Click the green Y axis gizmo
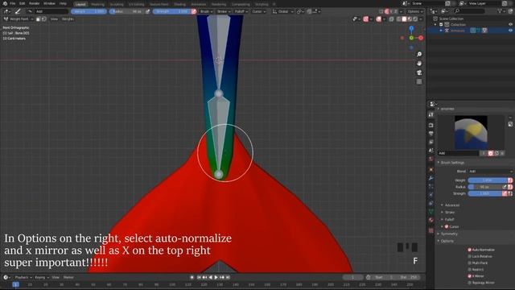This screenshot has width=515, height=290. pyautogui.click(x=411, y=38)
